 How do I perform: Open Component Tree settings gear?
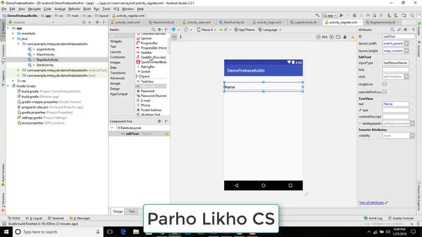pyautogui.click(x=160, y=121)
